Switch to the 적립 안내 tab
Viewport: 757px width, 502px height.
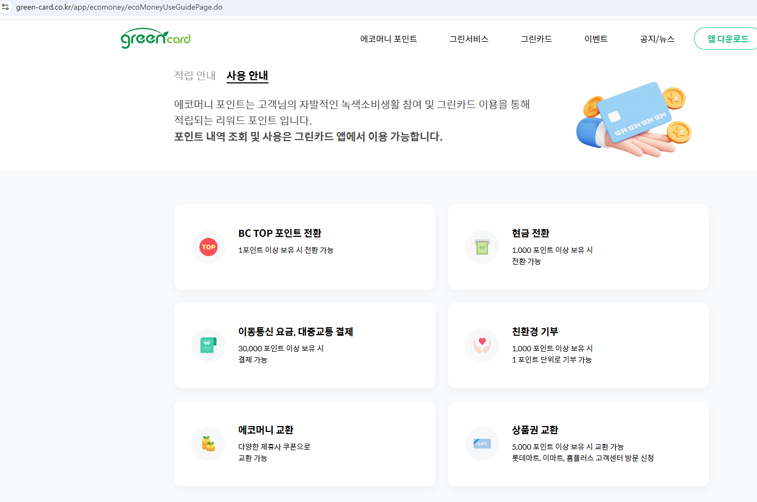(x=194, y=76)
